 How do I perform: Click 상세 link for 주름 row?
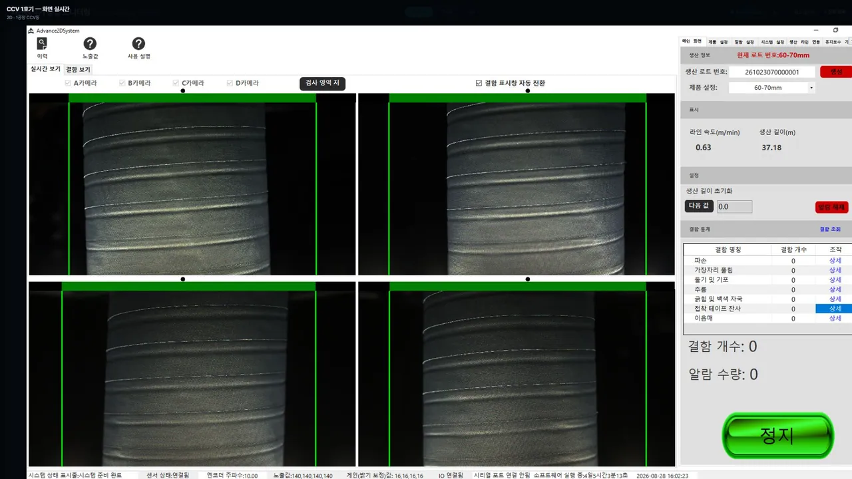coord(835,289)
